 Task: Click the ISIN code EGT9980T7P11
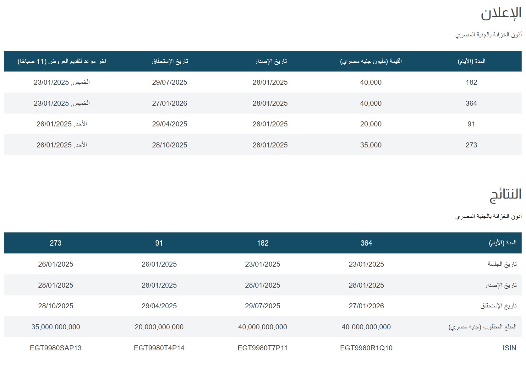pos(263,348)
